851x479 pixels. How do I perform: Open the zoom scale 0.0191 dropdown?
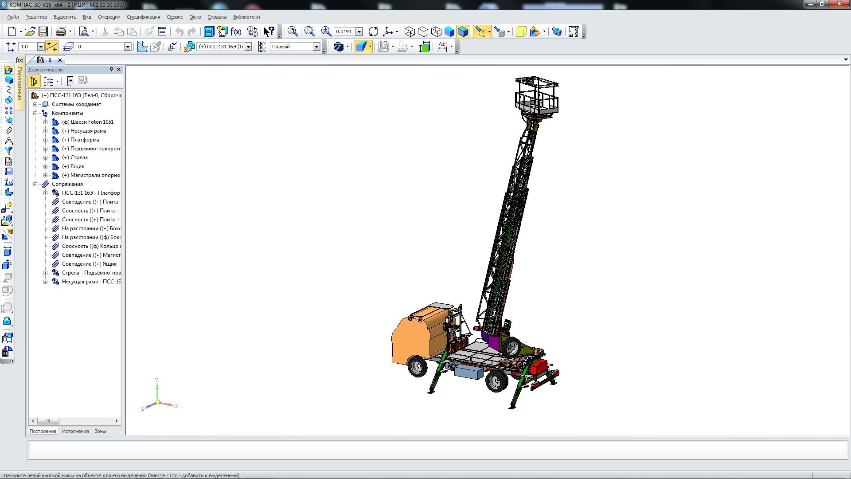tap(359, 31)
